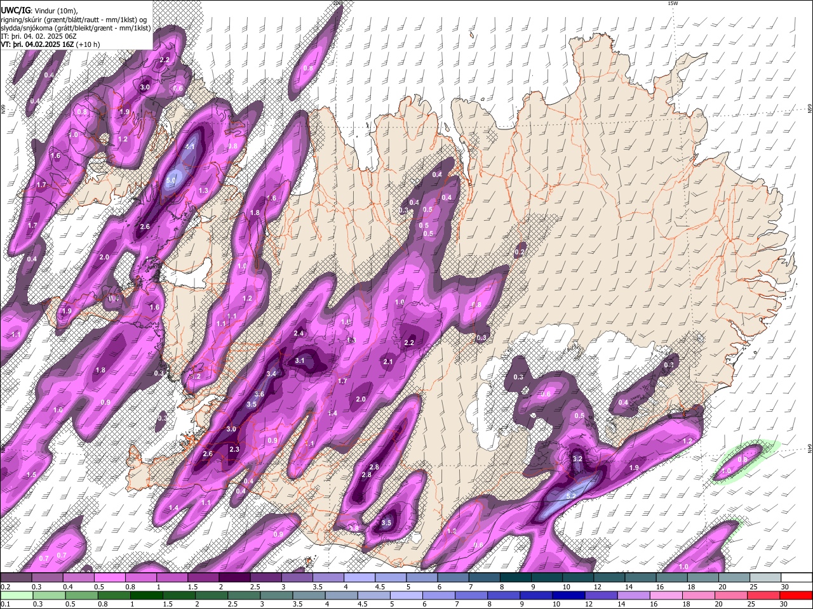The height and width of the screenshot is (609, 813).
Task: Click the top-row legend swatch between 0.2 and 0.3
Action: click(x=16, y=578)
